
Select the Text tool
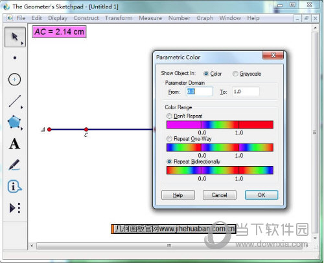14,143
